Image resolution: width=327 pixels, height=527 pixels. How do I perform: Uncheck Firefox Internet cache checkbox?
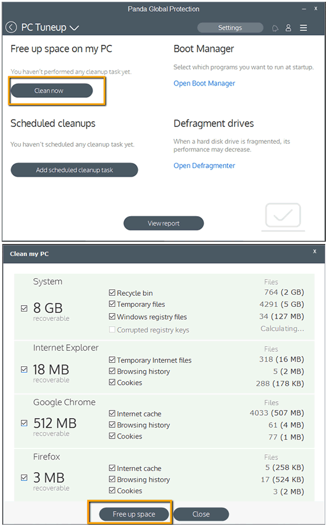pyautogui.click(x=112, y=468)
